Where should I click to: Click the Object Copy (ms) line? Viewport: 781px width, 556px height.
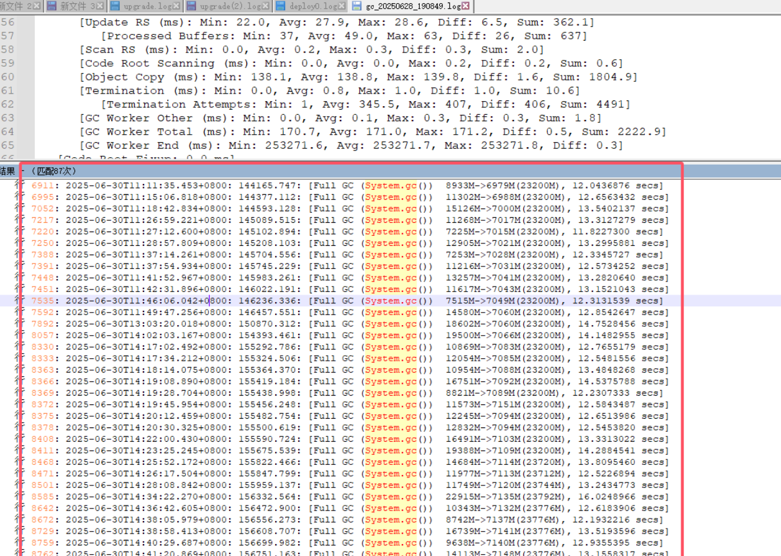[x=359, y=77]
